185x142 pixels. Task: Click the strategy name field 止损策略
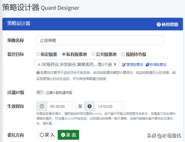pos(100,40)
